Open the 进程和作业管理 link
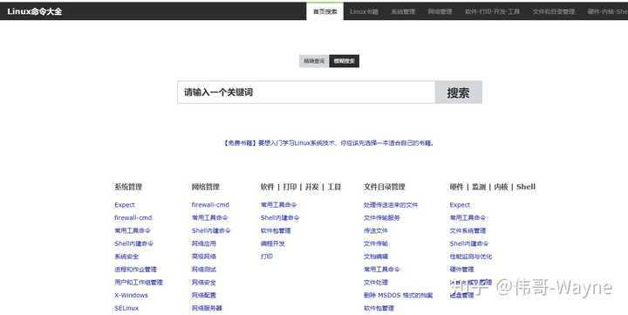The width and height of the screenshot is (628, 315). tap(136, 270)
